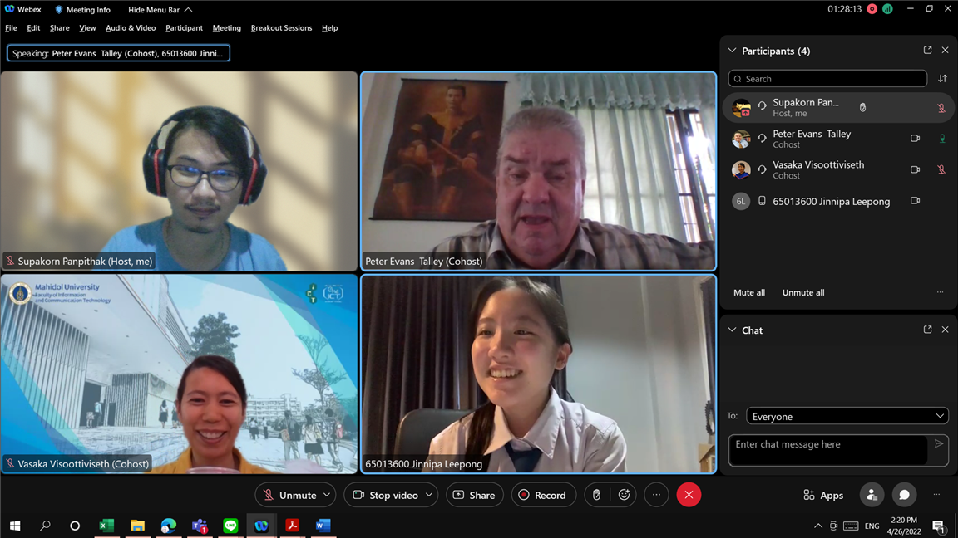Pop out the Chat panel
Image resolution: width=958 pixels, height=538 pixels.
(x=927, y=330)
